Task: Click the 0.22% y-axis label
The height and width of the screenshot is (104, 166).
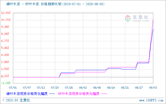Action: 5,76
